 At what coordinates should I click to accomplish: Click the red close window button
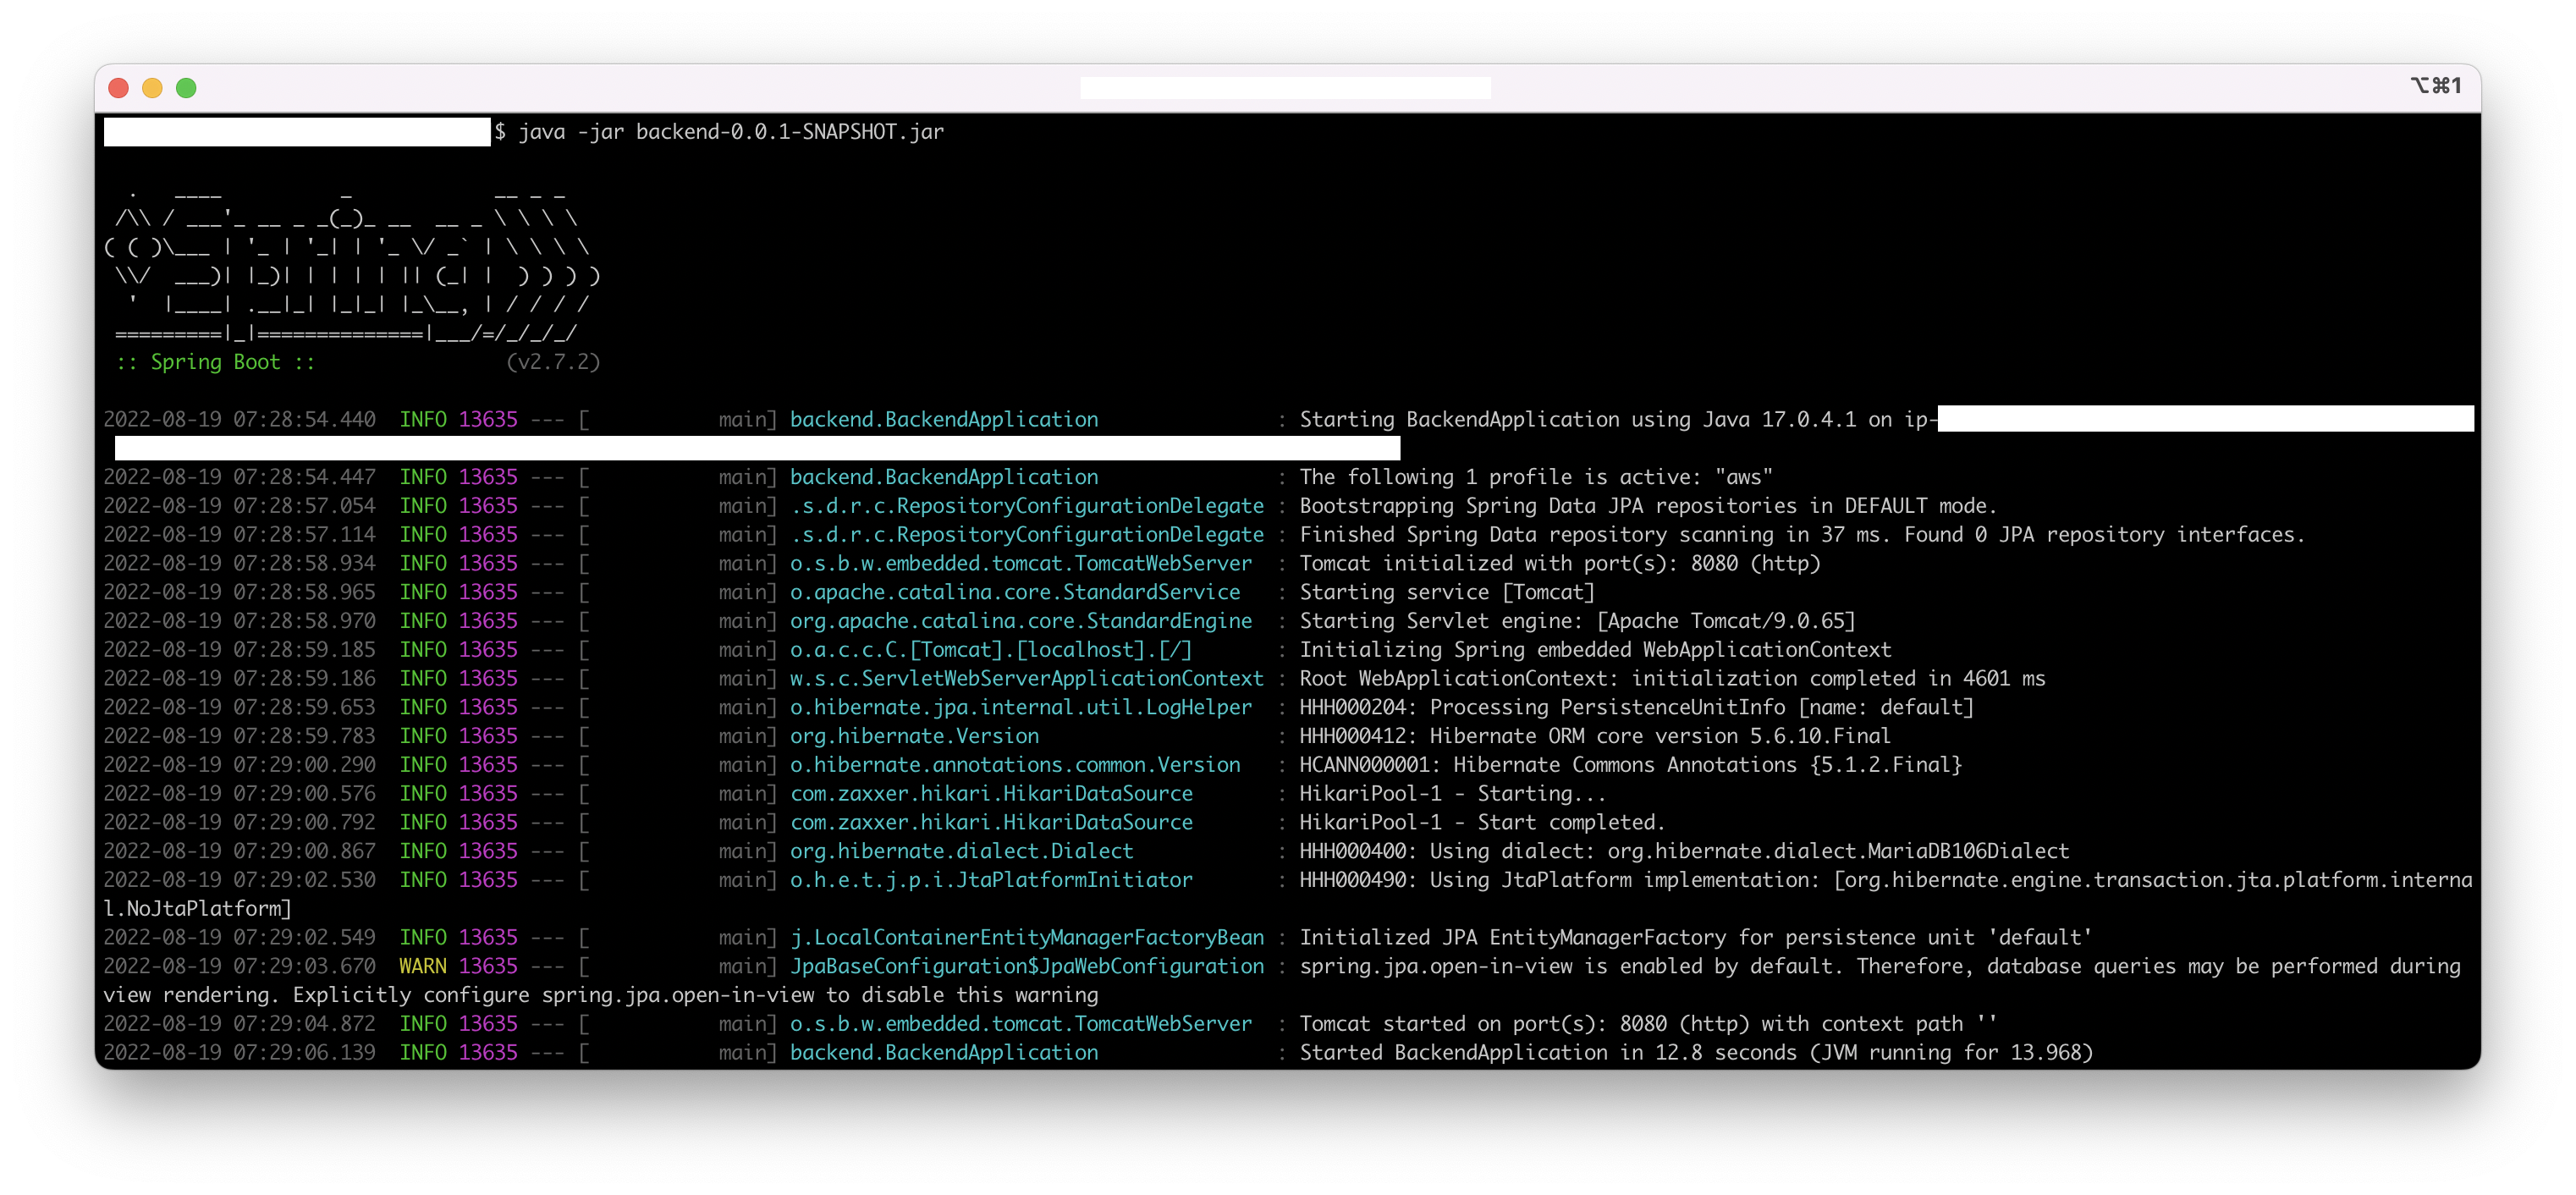click(118, 88)
